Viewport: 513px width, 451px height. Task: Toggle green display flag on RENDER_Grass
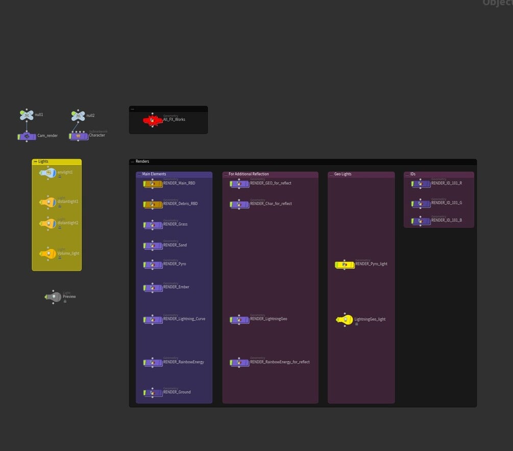click(144, 225)
